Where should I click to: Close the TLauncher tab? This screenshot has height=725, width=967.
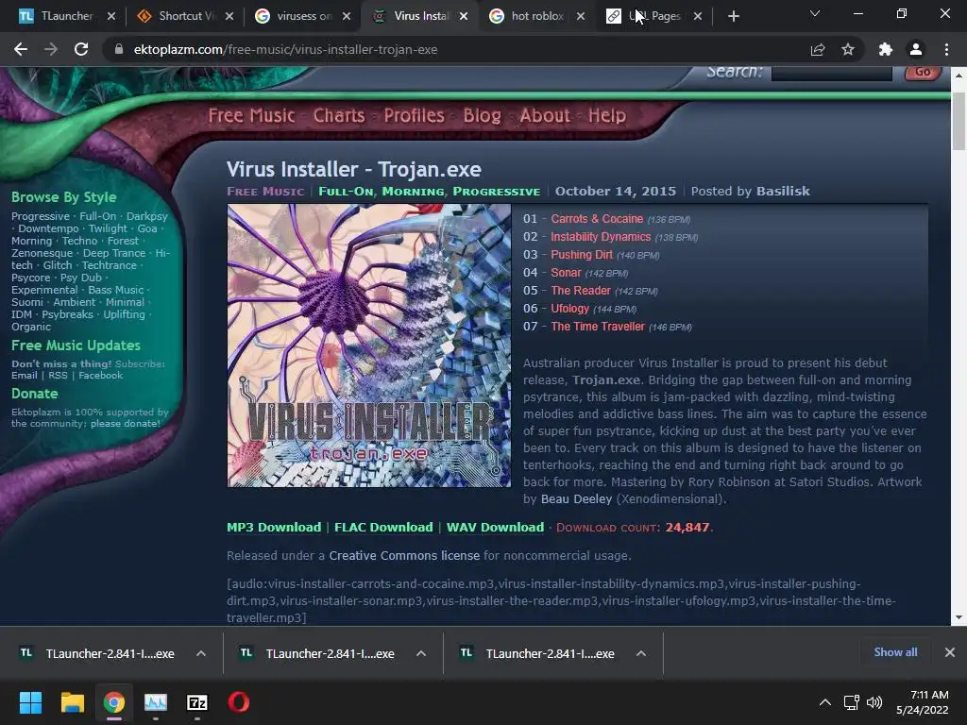111,16
